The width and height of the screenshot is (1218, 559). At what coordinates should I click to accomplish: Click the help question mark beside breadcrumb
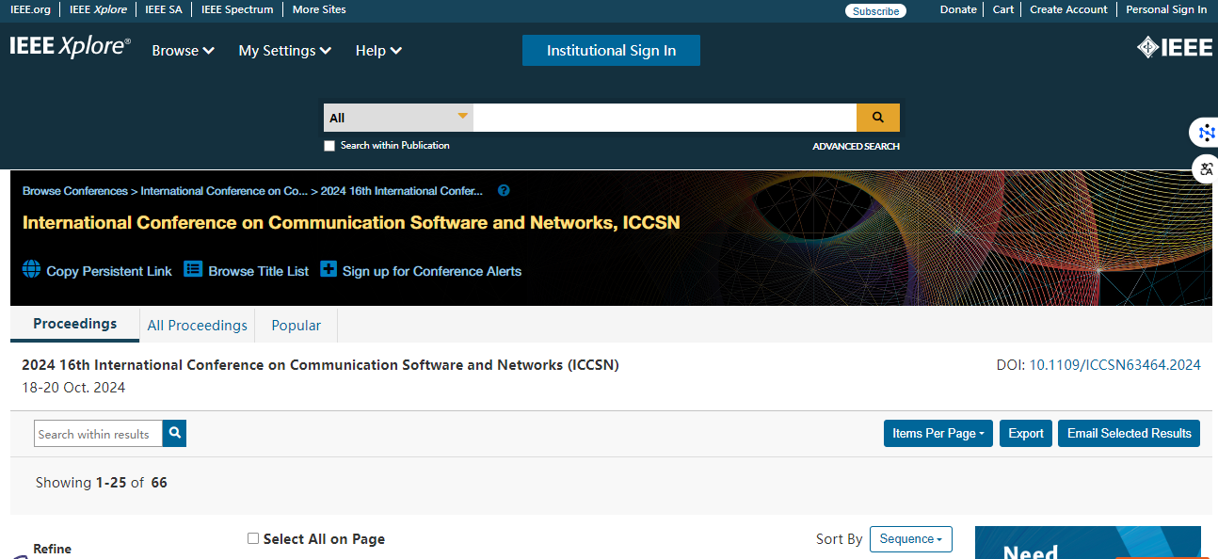pos(504,190)
